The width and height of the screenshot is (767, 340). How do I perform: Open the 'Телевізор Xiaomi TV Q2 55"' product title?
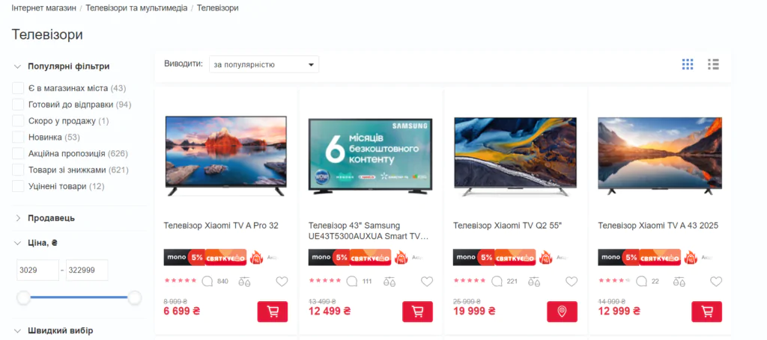(x=508, y=226)
